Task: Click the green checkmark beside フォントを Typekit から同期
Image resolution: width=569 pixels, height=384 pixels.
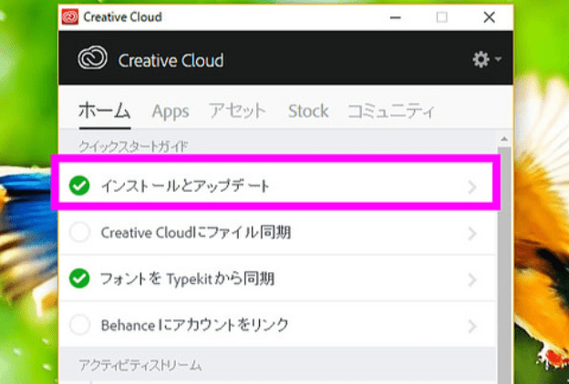Action: 80,278
